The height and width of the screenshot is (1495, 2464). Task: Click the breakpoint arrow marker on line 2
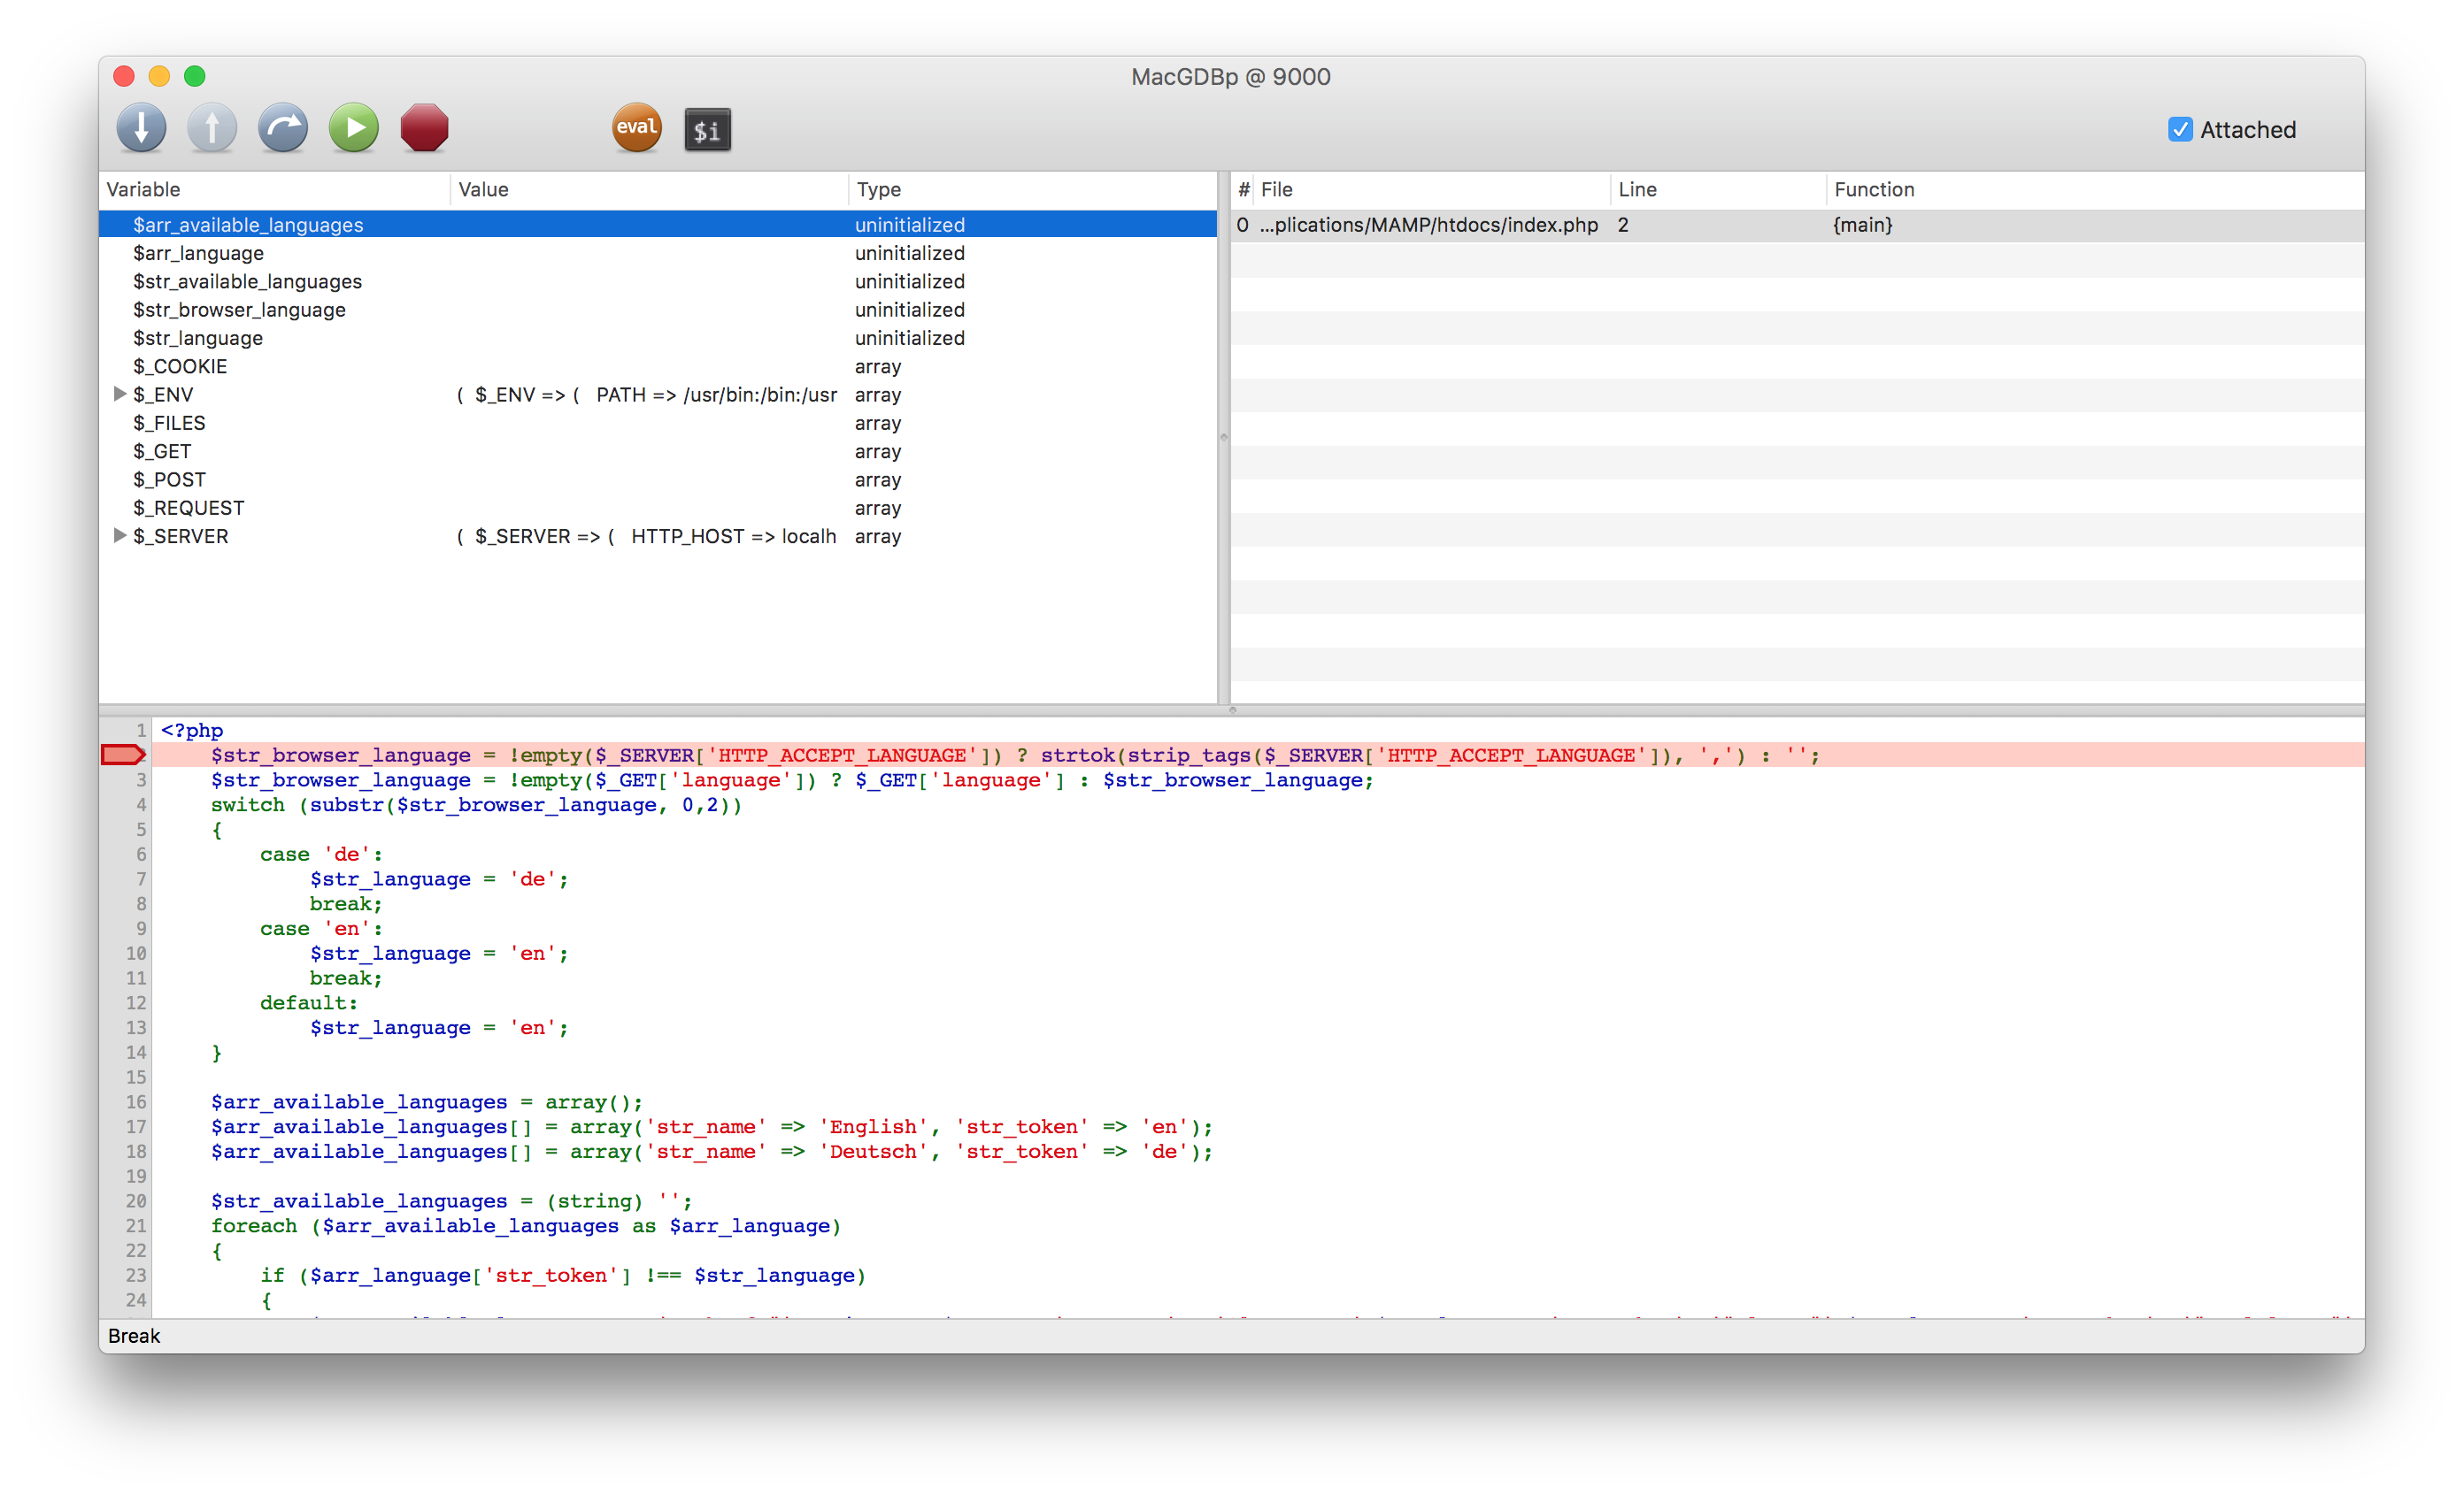coord(122,755)
